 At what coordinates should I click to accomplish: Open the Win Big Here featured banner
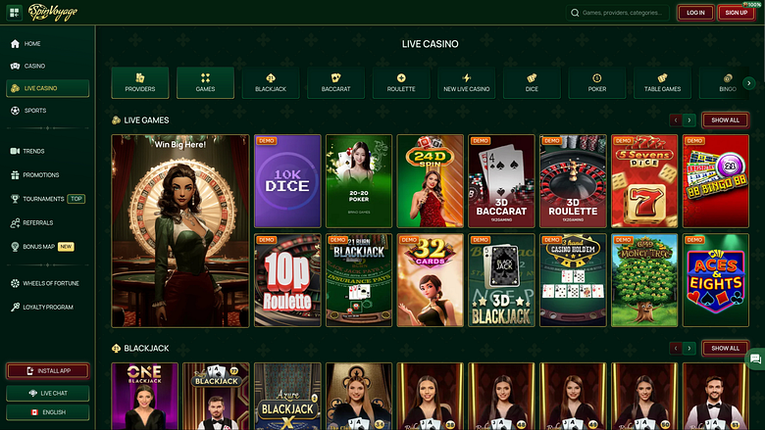pos(180,231)
